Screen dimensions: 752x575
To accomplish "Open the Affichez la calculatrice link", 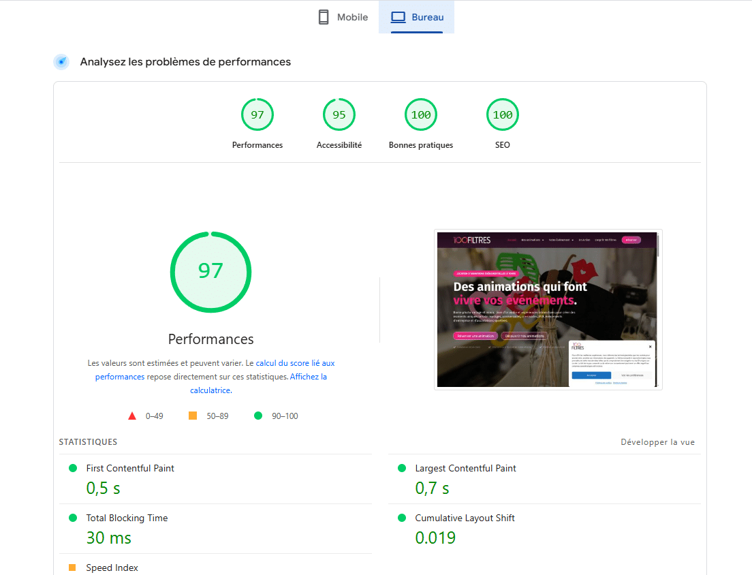I will click(308, 377).
